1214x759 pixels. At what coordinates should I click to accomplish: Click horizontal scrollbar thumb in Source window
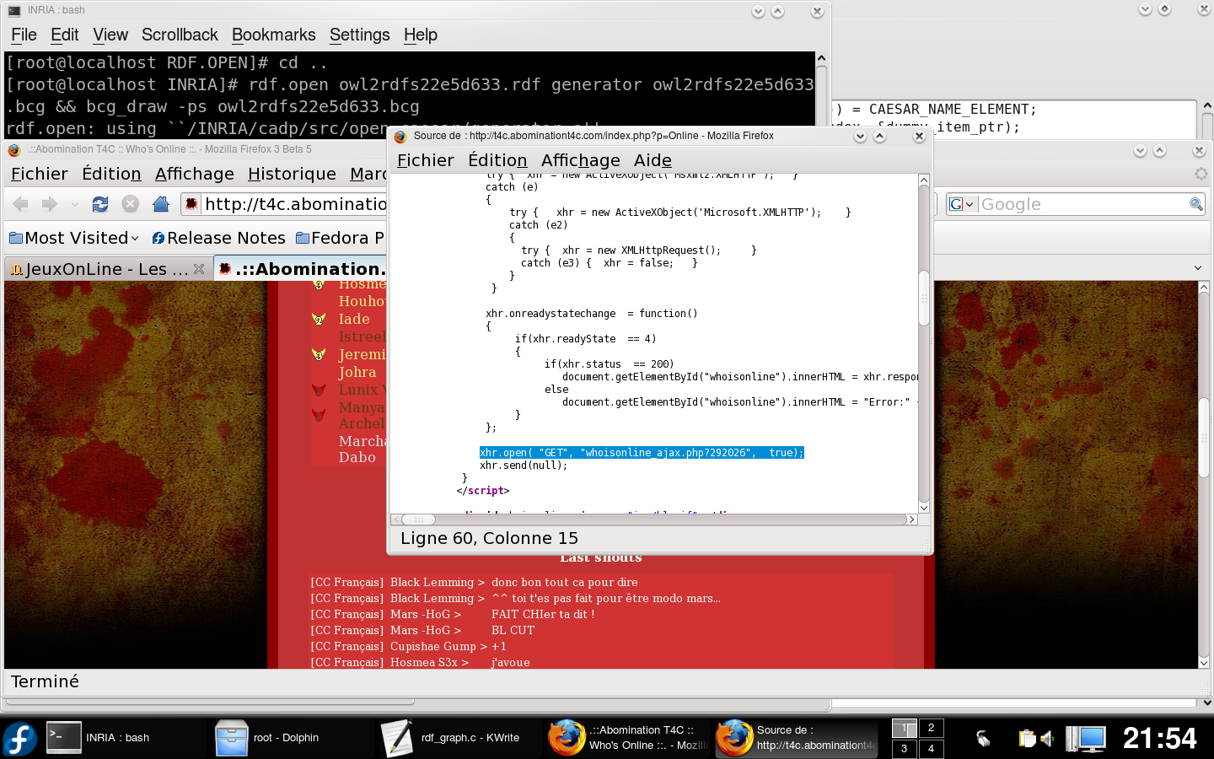419,519
